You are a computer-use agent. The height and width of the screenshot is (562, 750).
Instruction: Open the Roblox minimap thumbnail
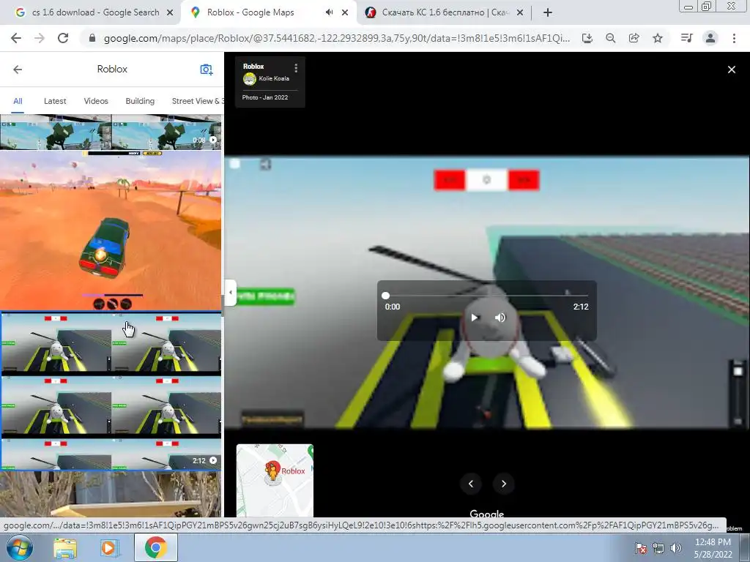point(275,480)
